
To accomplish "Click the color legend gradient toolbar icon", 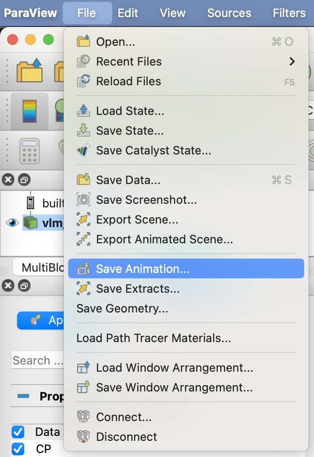I will point(30,111).
